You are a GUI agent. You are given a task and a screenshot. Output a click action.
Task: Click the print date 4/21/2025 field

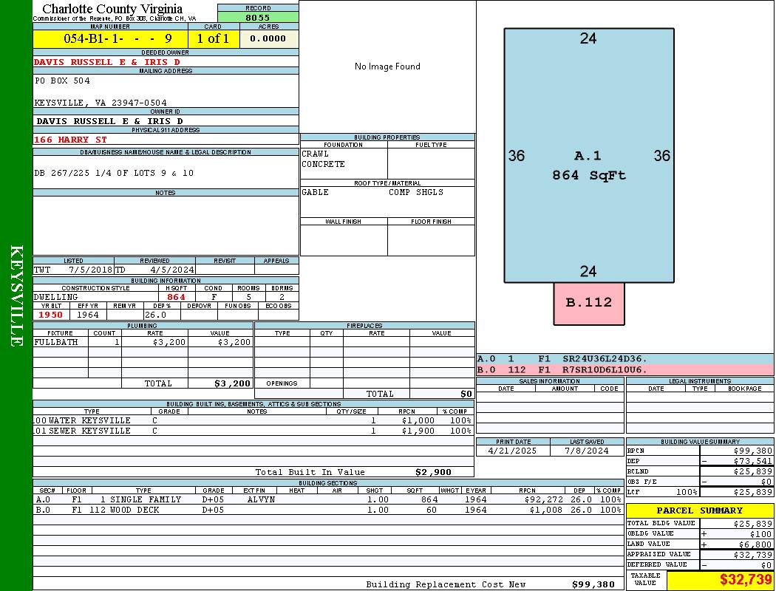513,450
